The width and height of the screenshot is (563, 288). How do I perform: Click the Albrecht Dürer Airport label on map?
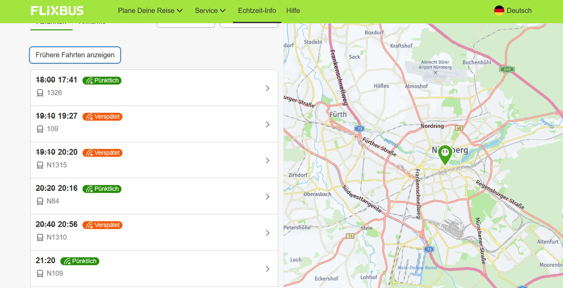click(435, 65)
